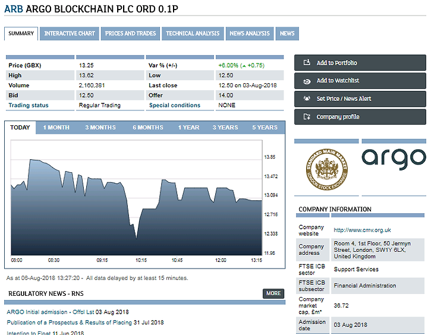
Task: Click the Regular Trading status value
Action: pyautogui.click(x=100, y=105)
